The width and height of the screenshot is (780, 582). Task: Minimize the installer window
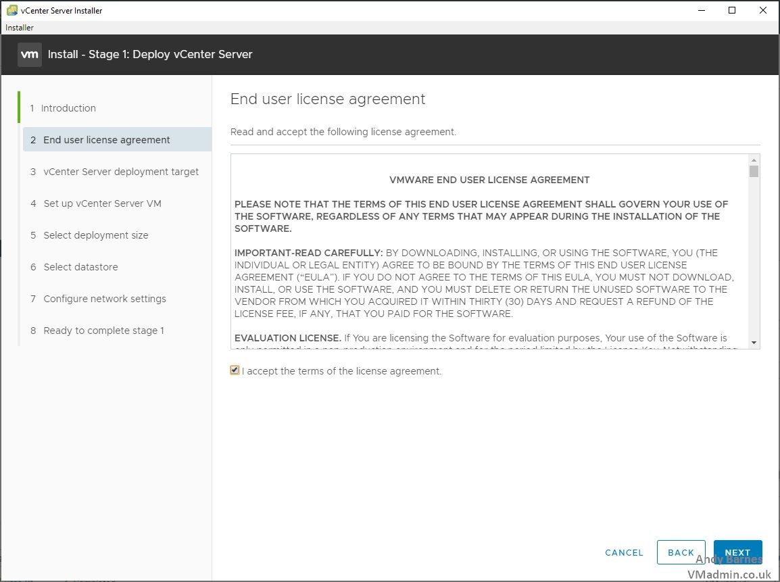point(702,10)
